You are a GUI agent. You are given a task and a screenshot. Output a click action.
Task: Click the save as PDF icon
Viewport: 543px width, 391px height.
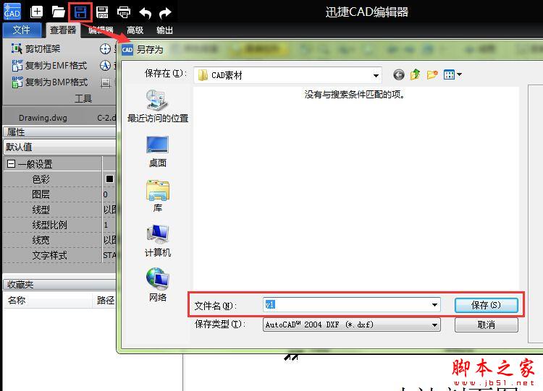pos(102,12)
